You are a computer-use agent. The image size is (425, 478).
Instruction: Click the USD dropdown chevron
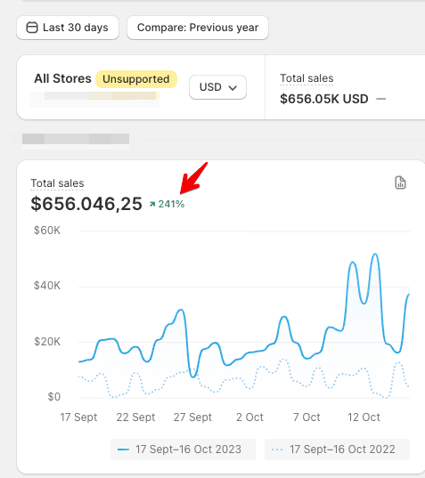pyautogui.click(x=233, y=88)
